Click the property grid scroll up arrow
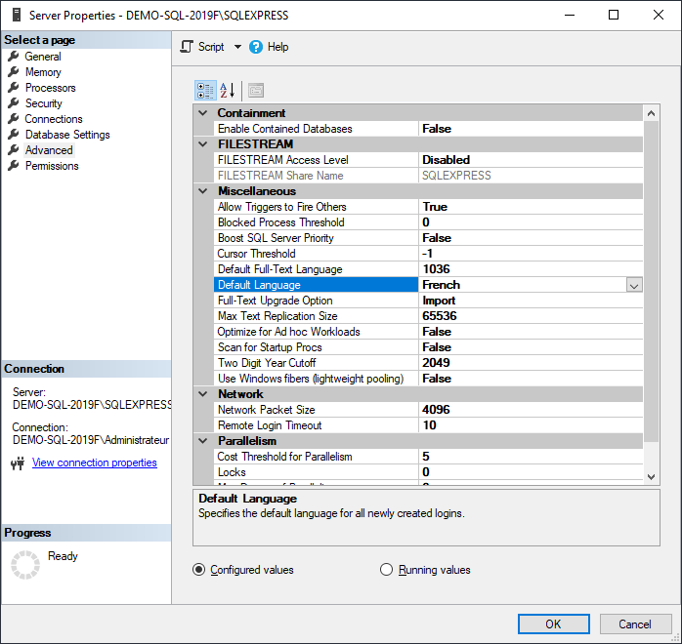The width and height of the screenshot is (682, 644). pyautogui.click(x=651, y=113)
